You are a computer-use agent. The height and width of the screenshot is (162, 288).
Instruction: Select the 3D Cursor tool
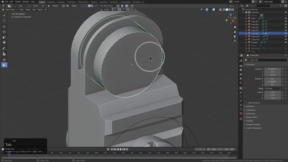click(4, 21)
